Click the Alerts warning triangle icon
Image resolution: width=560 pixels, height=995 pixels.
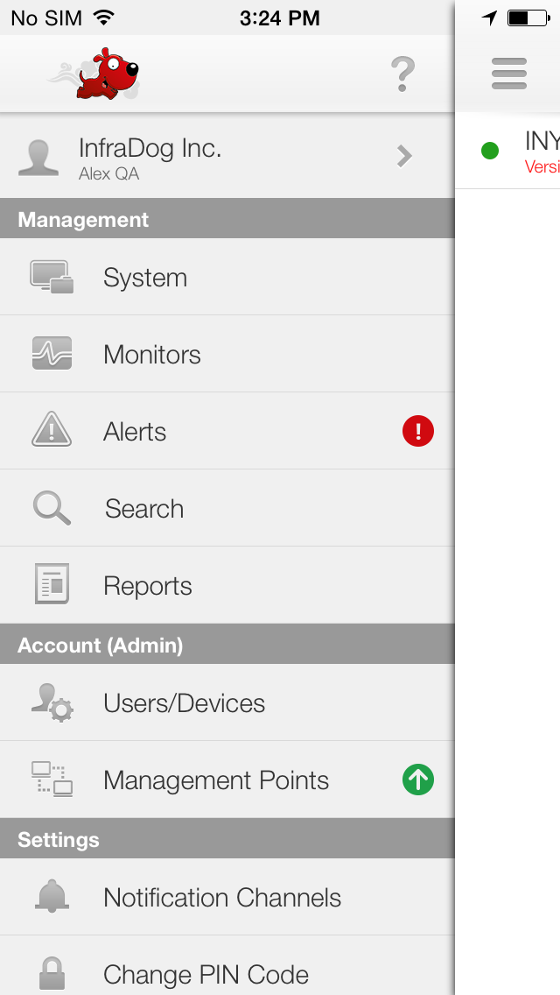(52, 430)
